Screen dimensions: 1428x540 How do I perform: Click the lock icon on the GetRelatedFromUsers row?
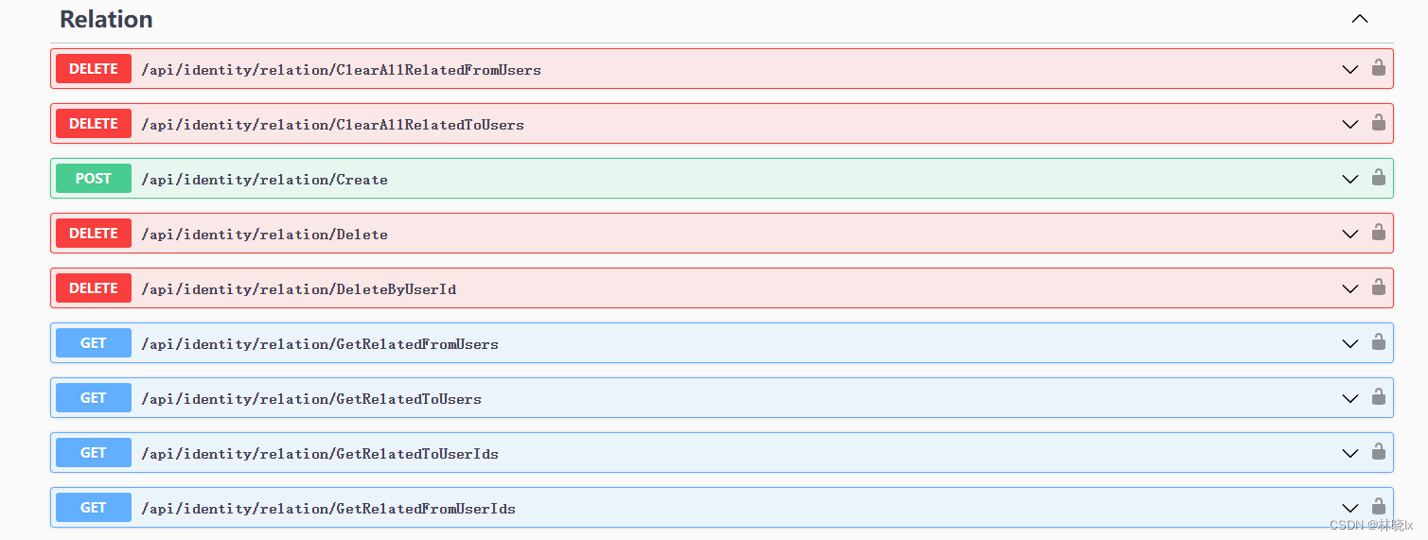(x=1378, y=342)
